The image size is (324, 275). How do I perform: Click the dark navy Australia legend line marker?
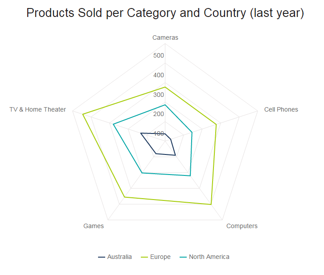(101, 257)
